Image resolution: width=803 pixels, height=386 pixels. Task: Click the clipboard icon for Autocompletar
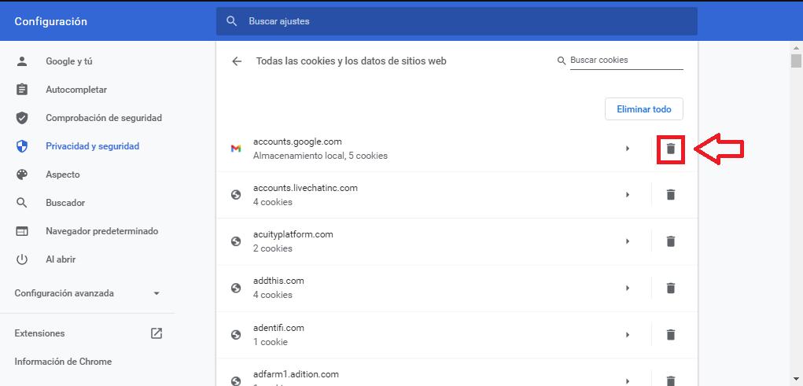21,90
